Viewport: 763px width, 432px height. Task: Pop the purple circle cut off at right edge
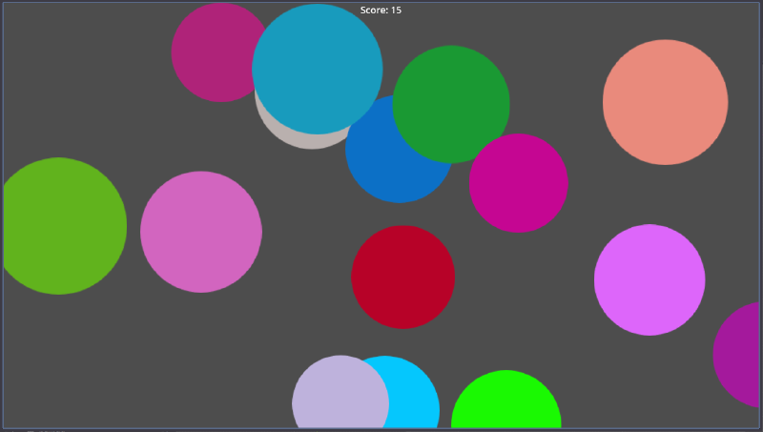tap(740, 355)
